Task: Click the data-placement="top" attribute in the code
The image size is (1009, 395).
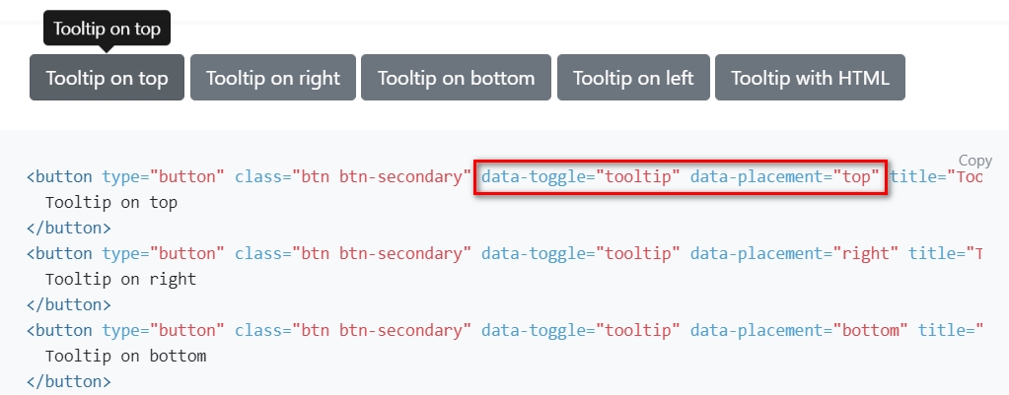Action: click(x=784, y=177)
